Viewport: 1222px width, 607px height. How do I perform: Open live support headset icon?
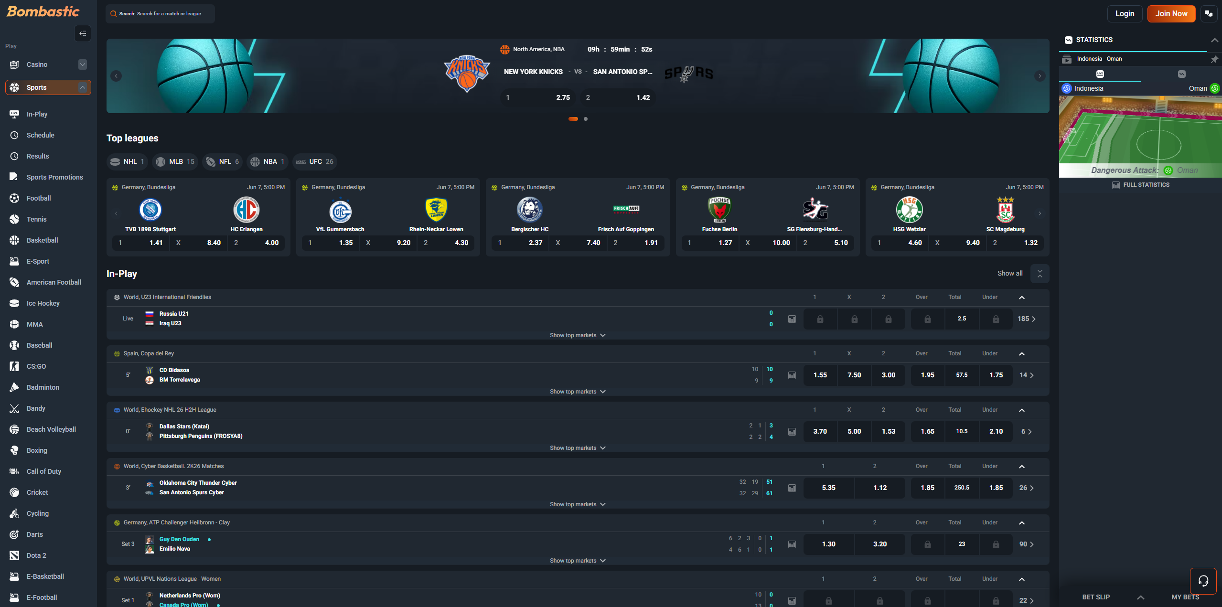(x=1203, y=581)
